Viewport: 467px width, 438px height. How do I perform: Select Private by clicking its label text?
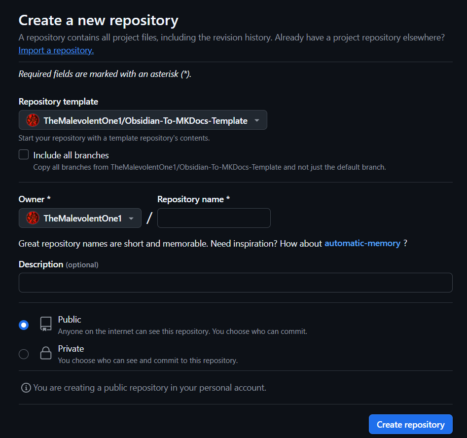(x=71, y=348)
